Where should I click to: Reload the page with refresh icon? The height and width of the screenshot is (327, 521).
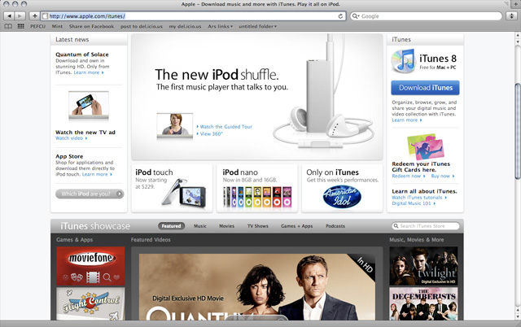tap(340, 16)
